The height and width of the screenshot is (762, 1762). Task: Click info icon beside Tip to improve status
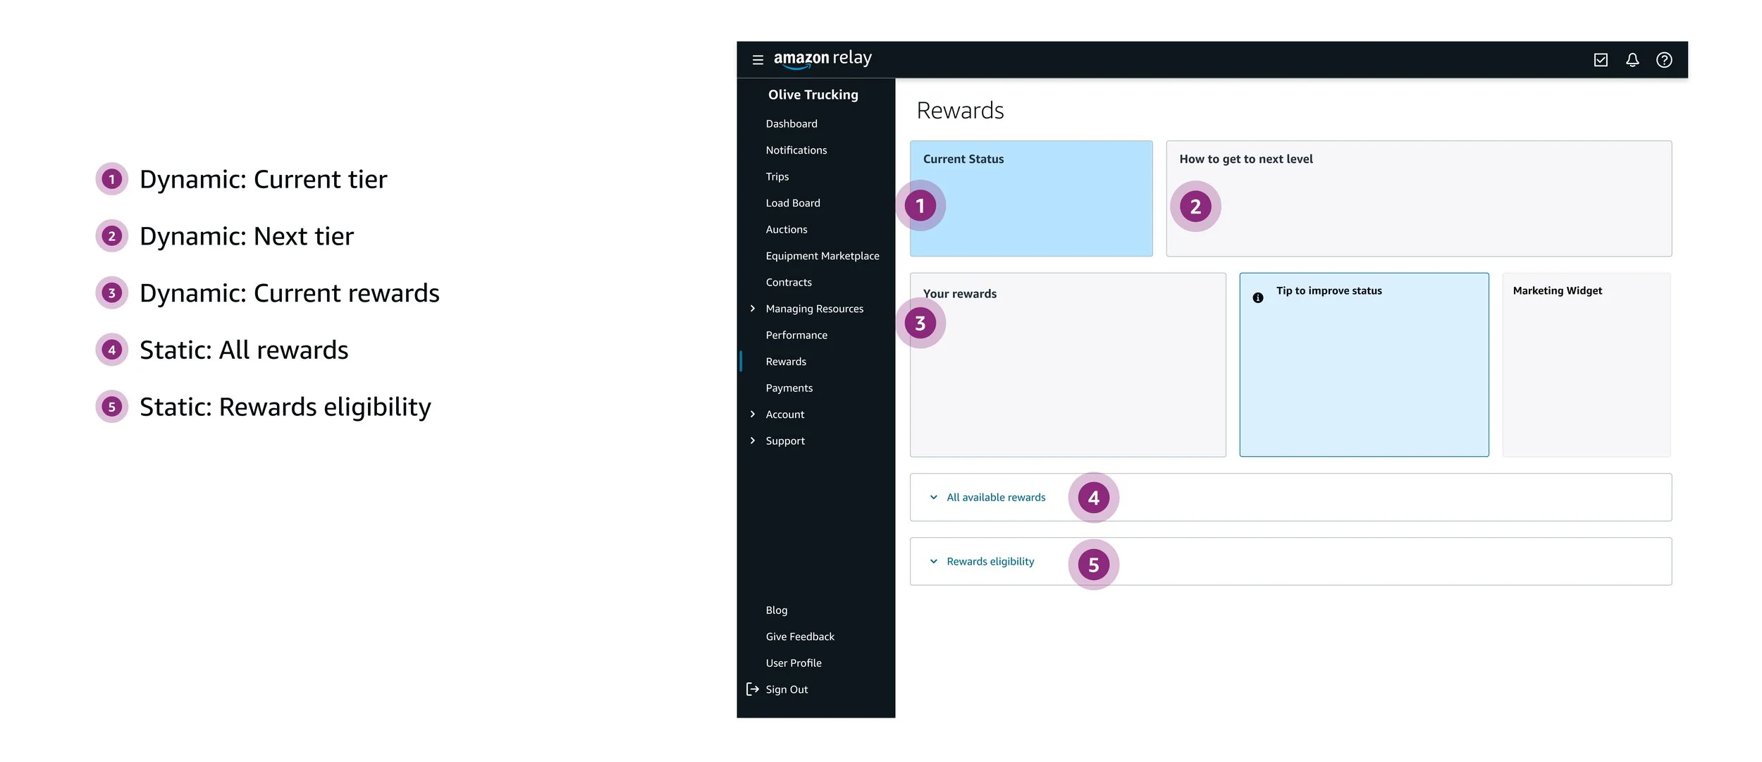1257,297
